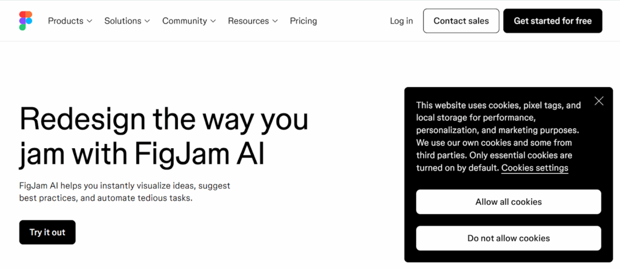Open the Cookies settings link

click(535, 168)
